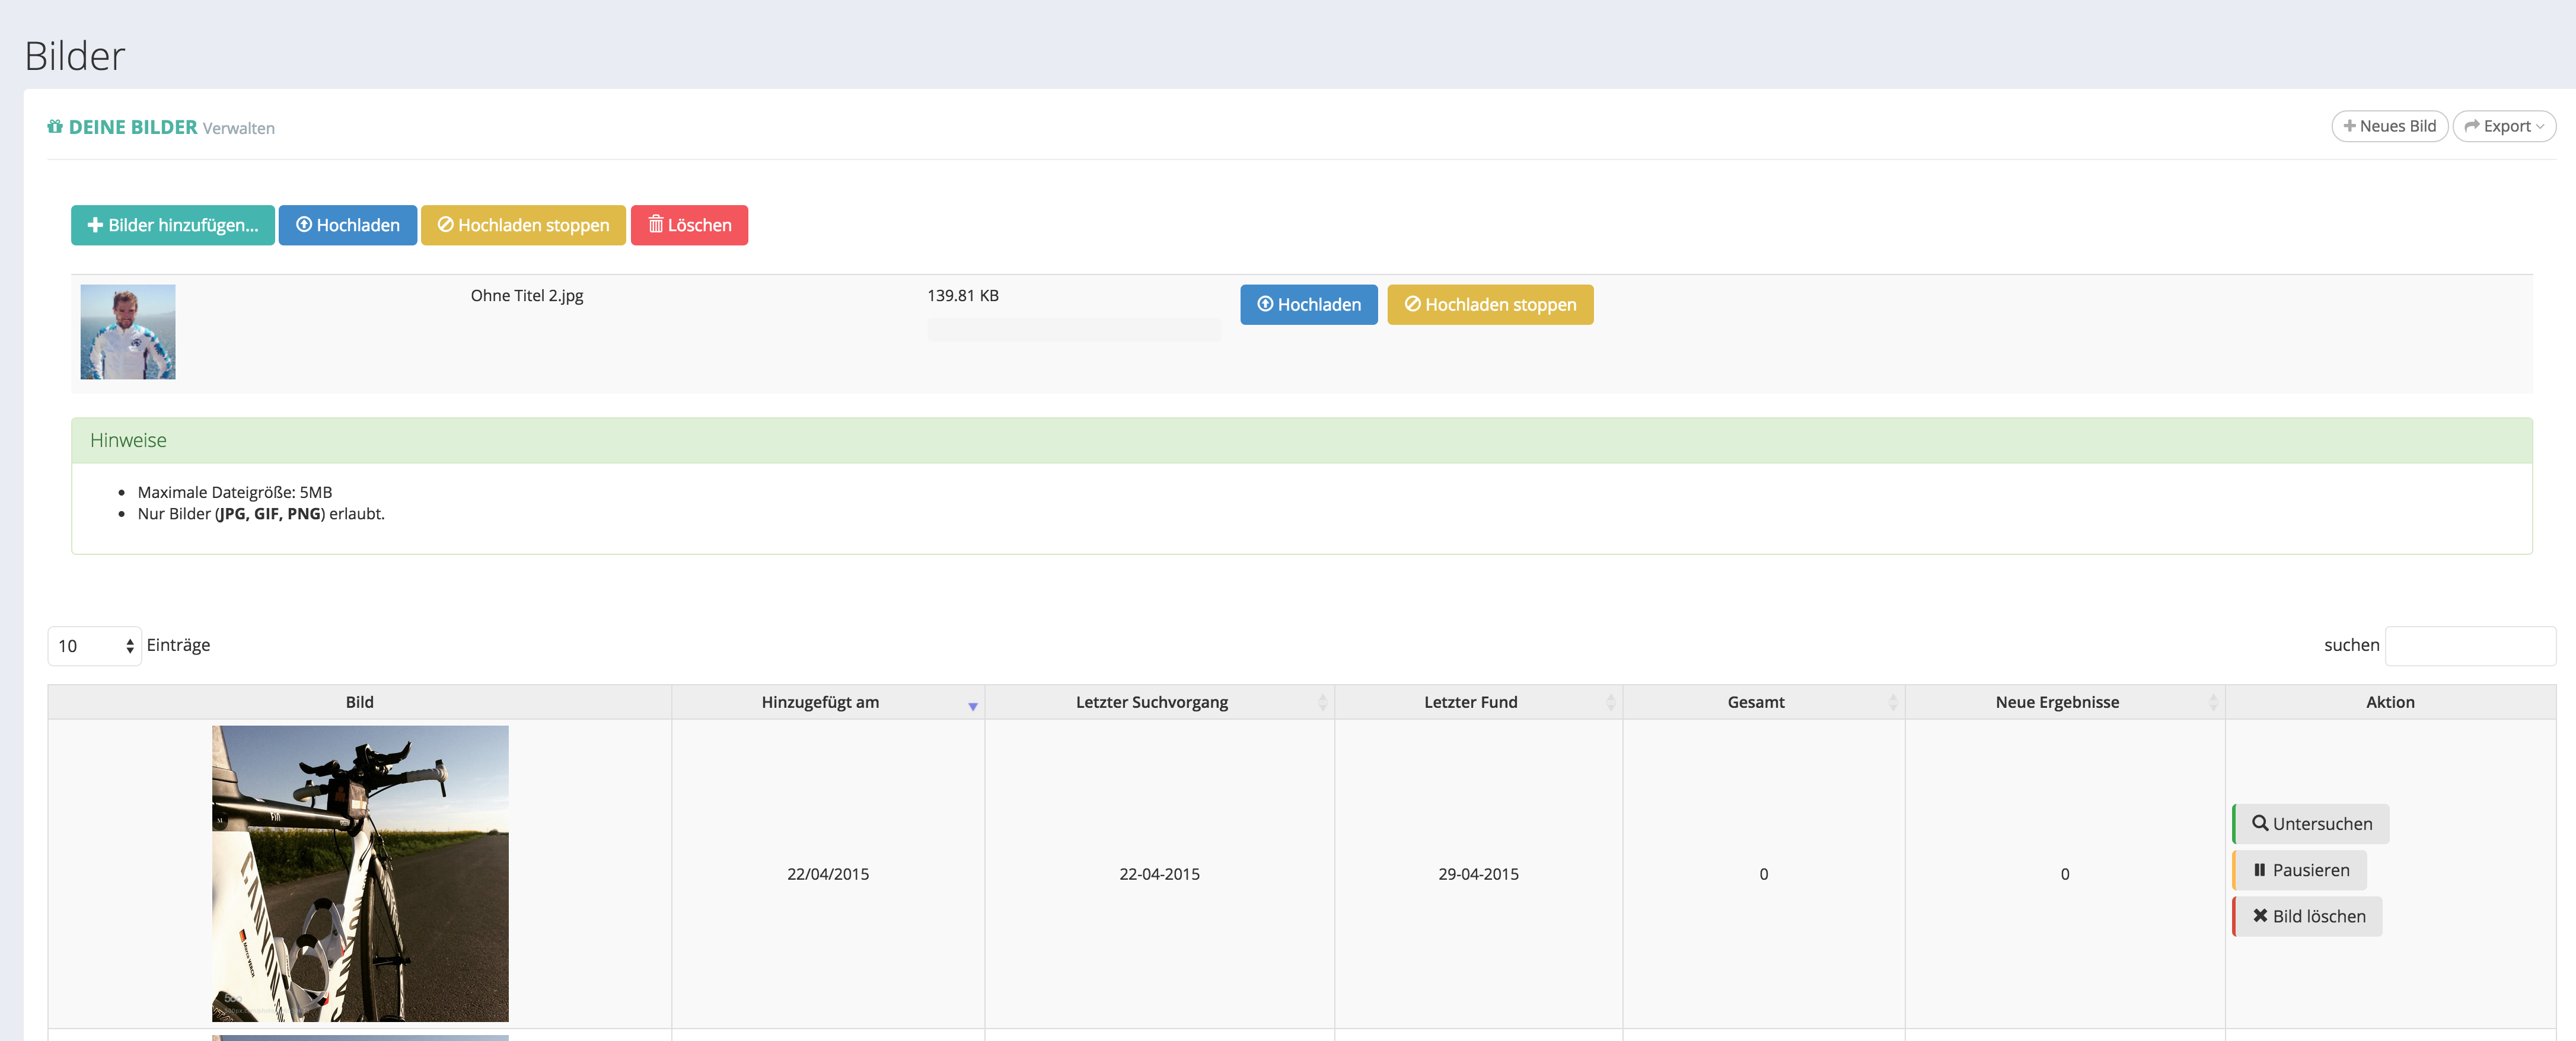Sort table by Hinzugefügt am column
The width and height of the screenshot is (2576, 1041).
828,702
